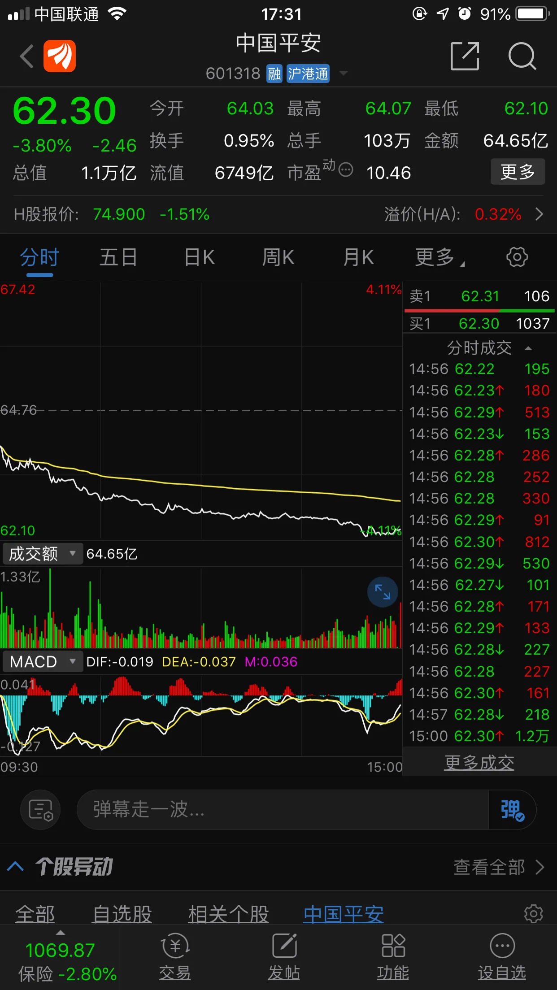Tap the volume bar chart
The width and height of the screenshot is (557, 990).
click(201, 608)
